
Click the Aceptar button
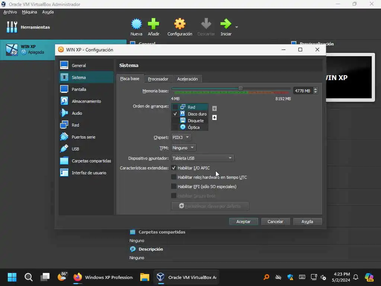pos(243,222)
